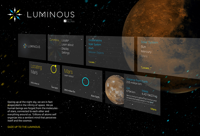
Task: Click Learn about subtitle under Mars title
Action: pos(69,76)
